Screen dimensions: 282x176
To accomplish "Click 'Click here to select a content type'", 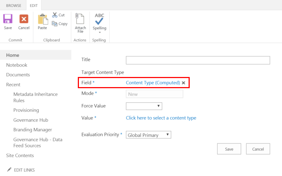I will tap(161, 118).
